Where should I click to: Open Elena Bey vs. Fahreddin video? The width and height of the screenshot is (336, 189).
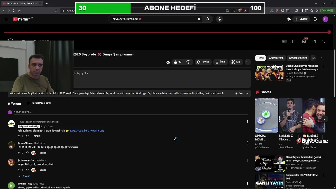pyautogui.click(x=270, y=164)
